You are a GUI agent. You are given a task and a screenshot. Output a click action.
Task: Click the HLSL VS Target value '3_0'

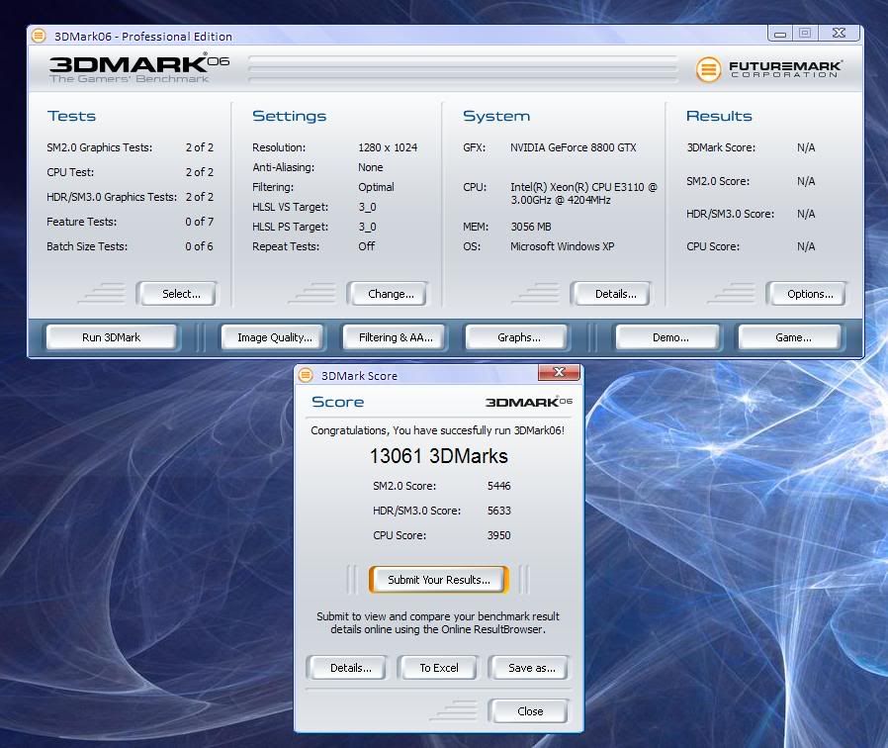(x=367, y=207)
